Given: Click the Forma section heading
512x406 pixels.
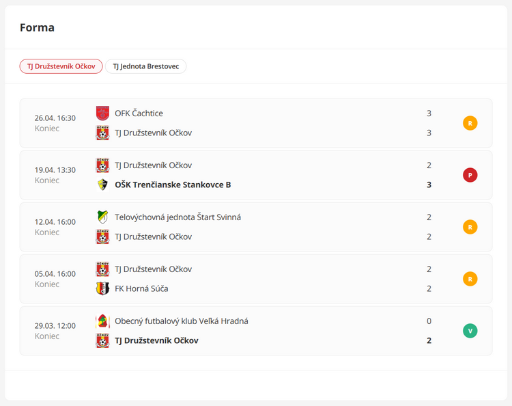Looking at the screenshot, I should click(x=38, y=27).
